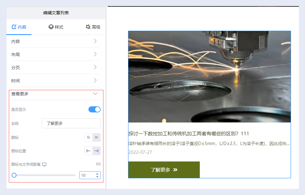The height and width of the screenshot is (195, 305).
Task: Click the stepper down arrow on spacing
Action: point(97,177)
